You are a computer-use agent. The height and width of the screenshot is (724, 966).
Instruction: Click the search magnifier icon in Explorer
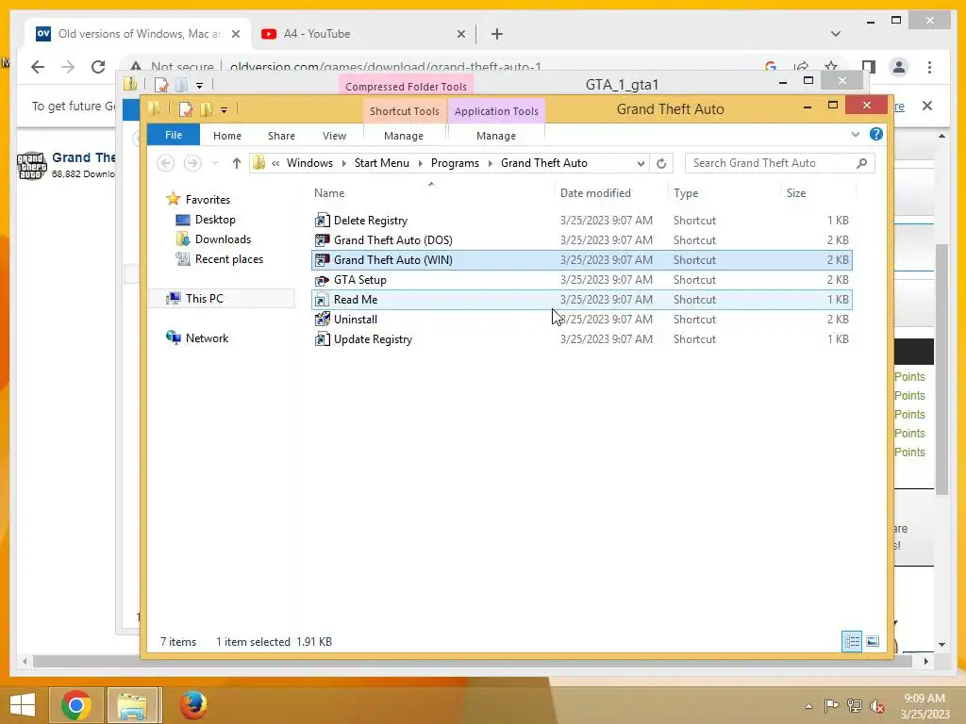(861, 163)
